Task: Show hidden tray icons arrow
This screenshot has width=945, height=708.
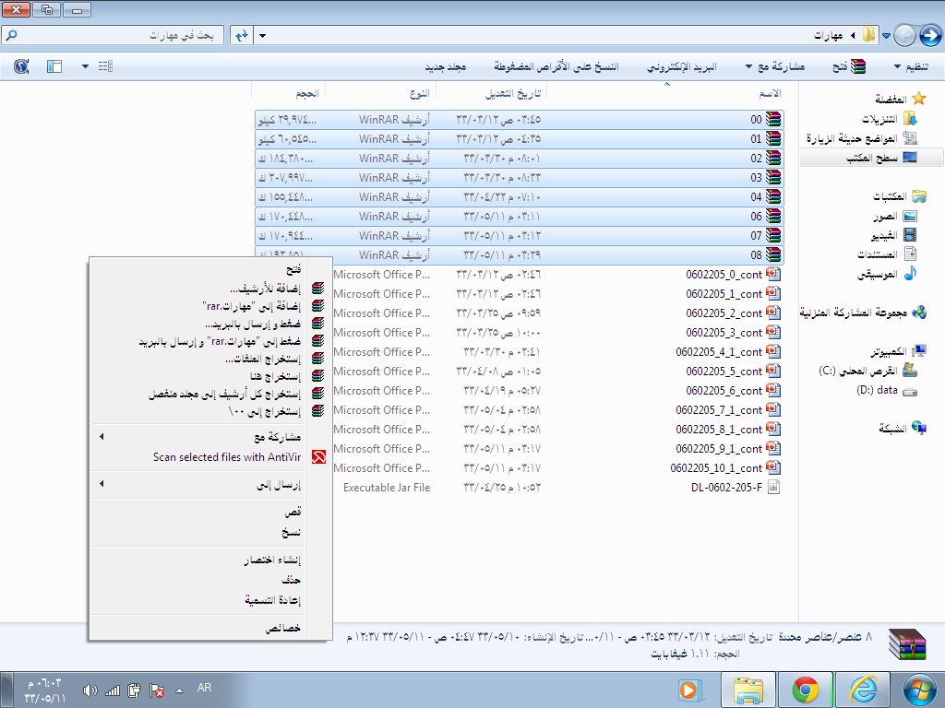Action: tap(179, 690)
